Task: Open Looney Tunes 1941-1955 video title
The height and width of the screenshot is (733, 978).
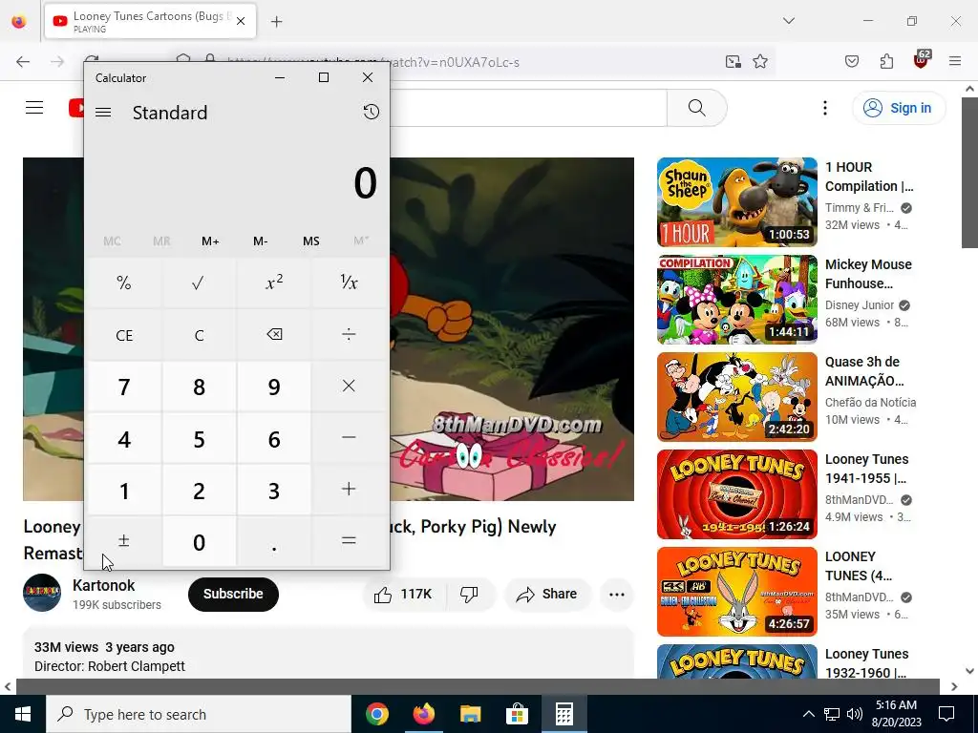Action: pos(866,468)
